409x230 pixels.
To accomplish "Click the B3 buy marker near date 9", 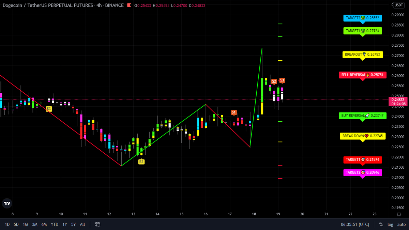I will (x=49, y=109).
